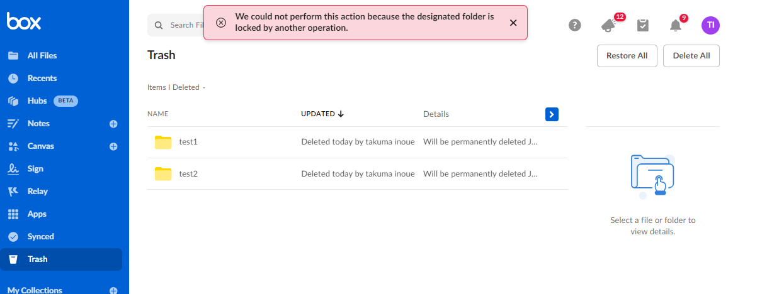Open announcements megaphone icon
Image resolution: width=767 pixels, height=294 pixels.
[608, 25]
